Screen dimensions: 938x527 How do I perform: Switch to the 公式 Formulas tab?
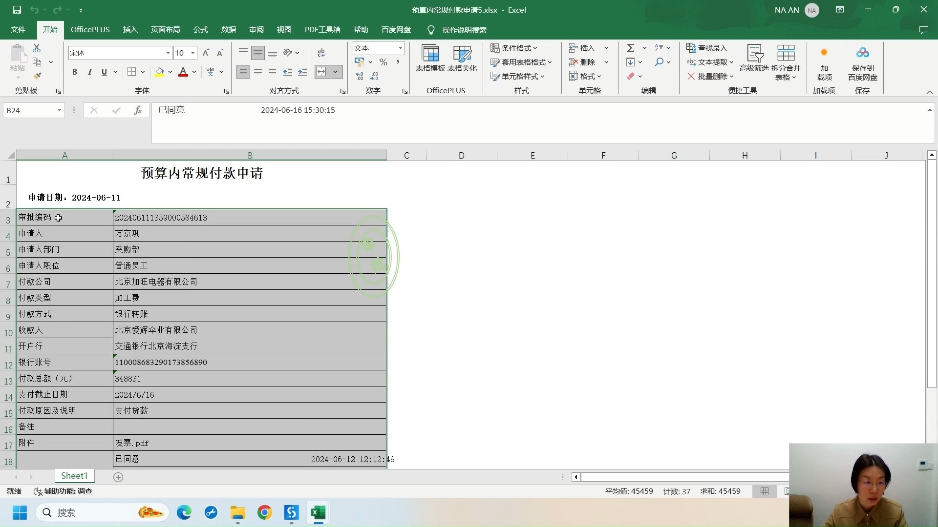click(x=201, y=30)
